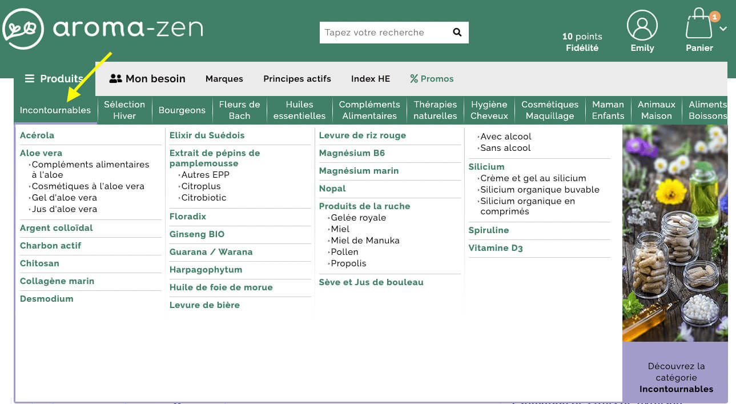Select the Maman Enfants category tab
Image resolution: width=736 pixels, height=404 pixels.
(608, 110)
